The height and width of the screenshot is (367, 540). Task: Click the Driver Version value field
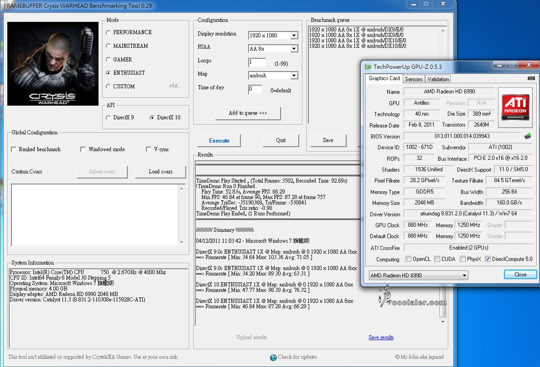click(x=468, y=214)
